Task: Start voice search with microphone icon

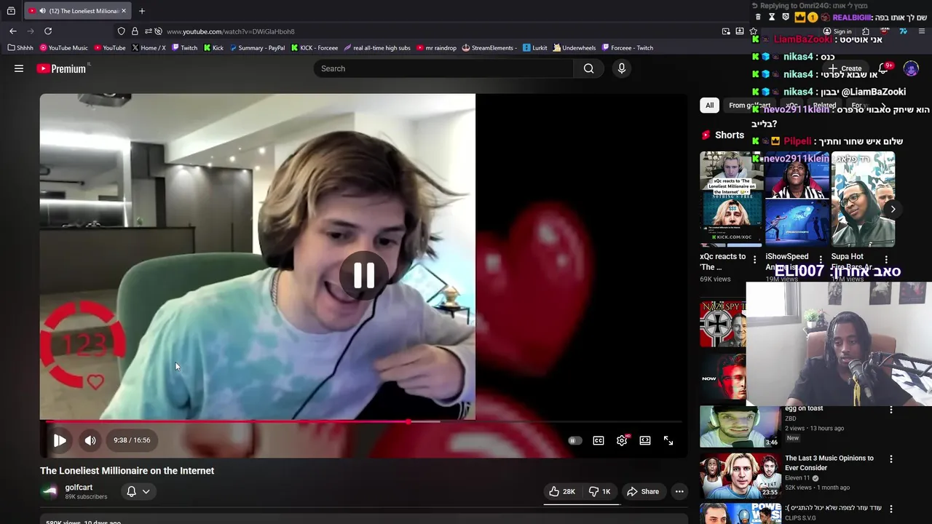Action: 621,68
